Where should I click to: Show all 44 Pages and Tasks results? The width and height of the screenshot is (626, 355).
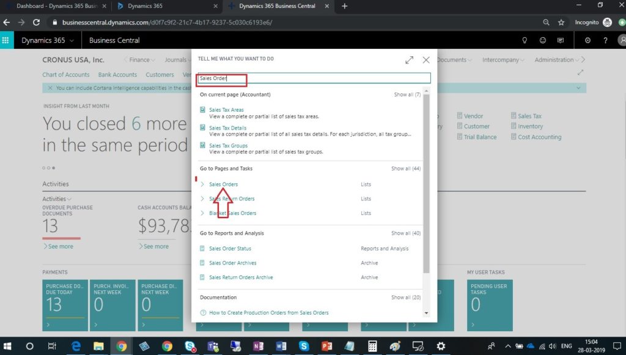(406, 169)
